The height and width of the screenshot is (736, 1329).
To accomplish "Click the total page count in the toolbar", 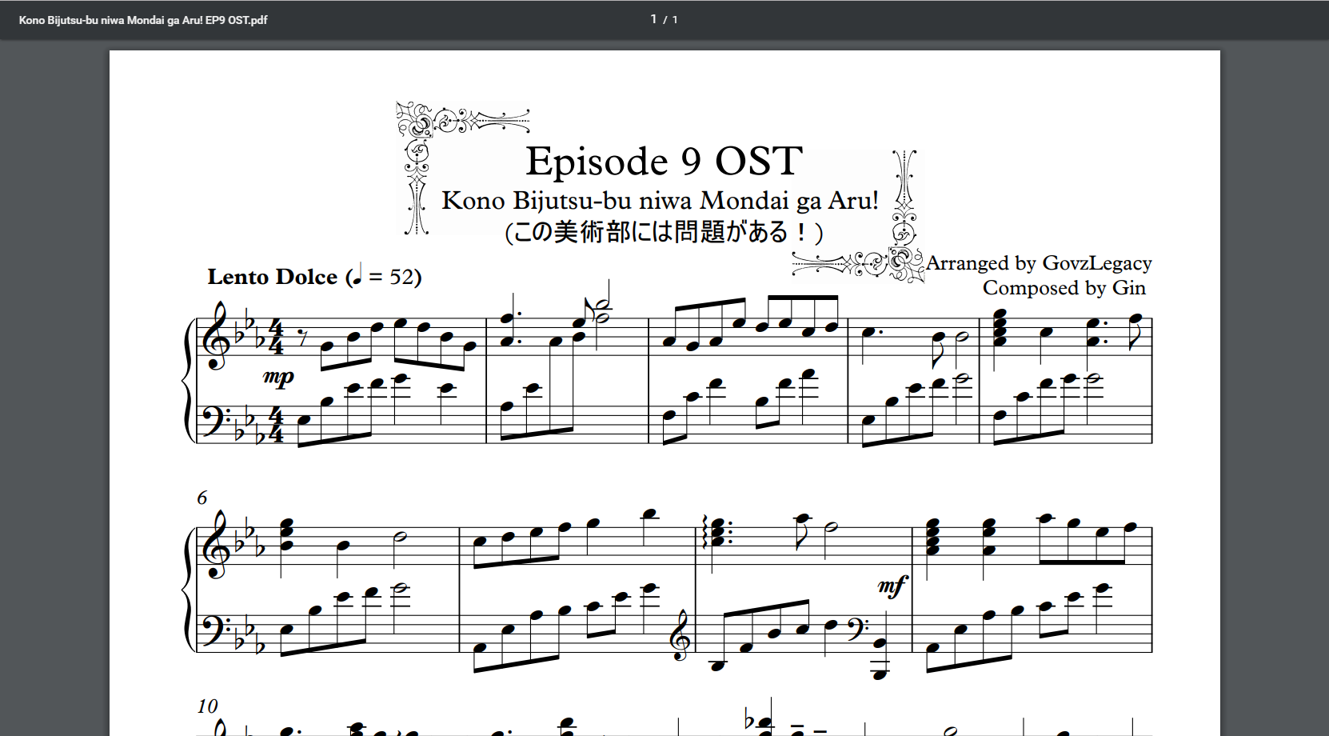I will tap(675, 20).
